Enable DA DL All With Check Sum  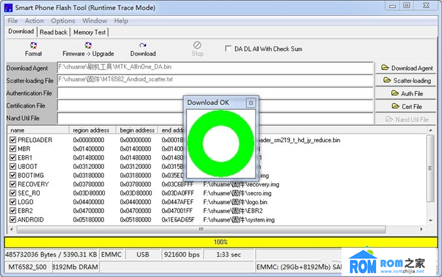(228, 49)
